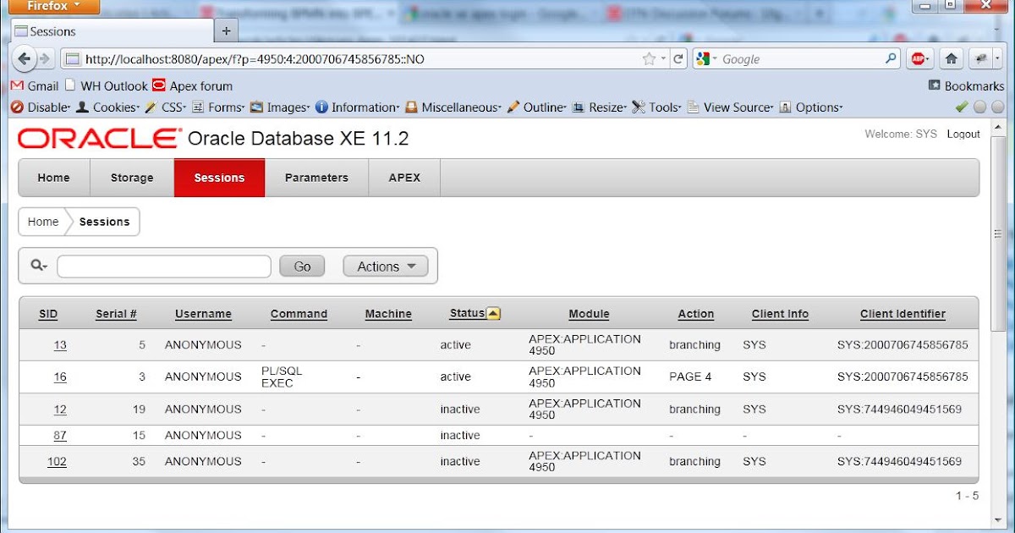Sort by Client Identifier column header
The image size is (1015, 533).
903,314
